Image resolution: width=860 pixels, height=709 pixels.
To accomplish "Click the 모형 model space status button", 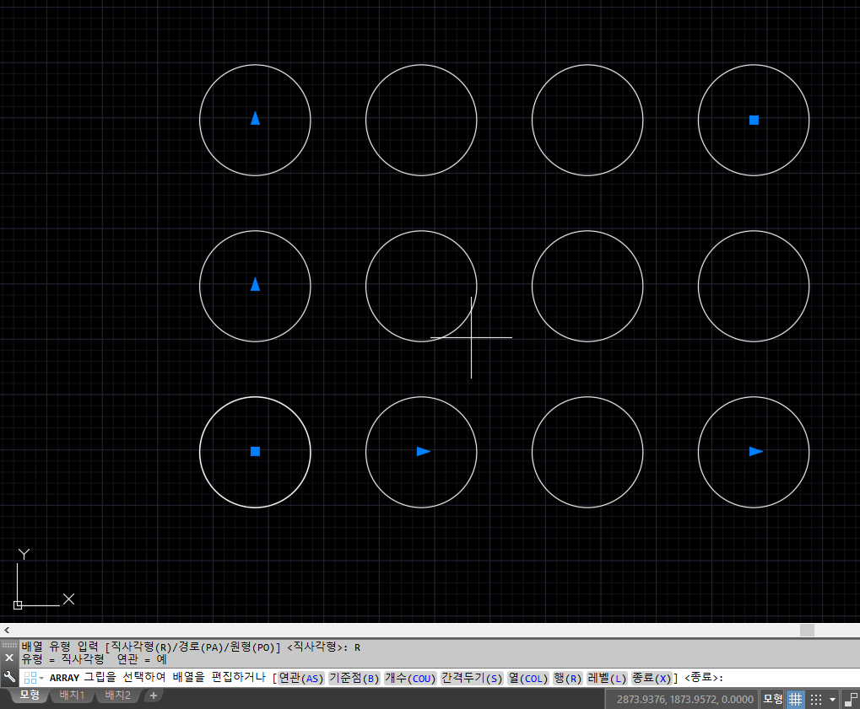I will pos(773,699).
